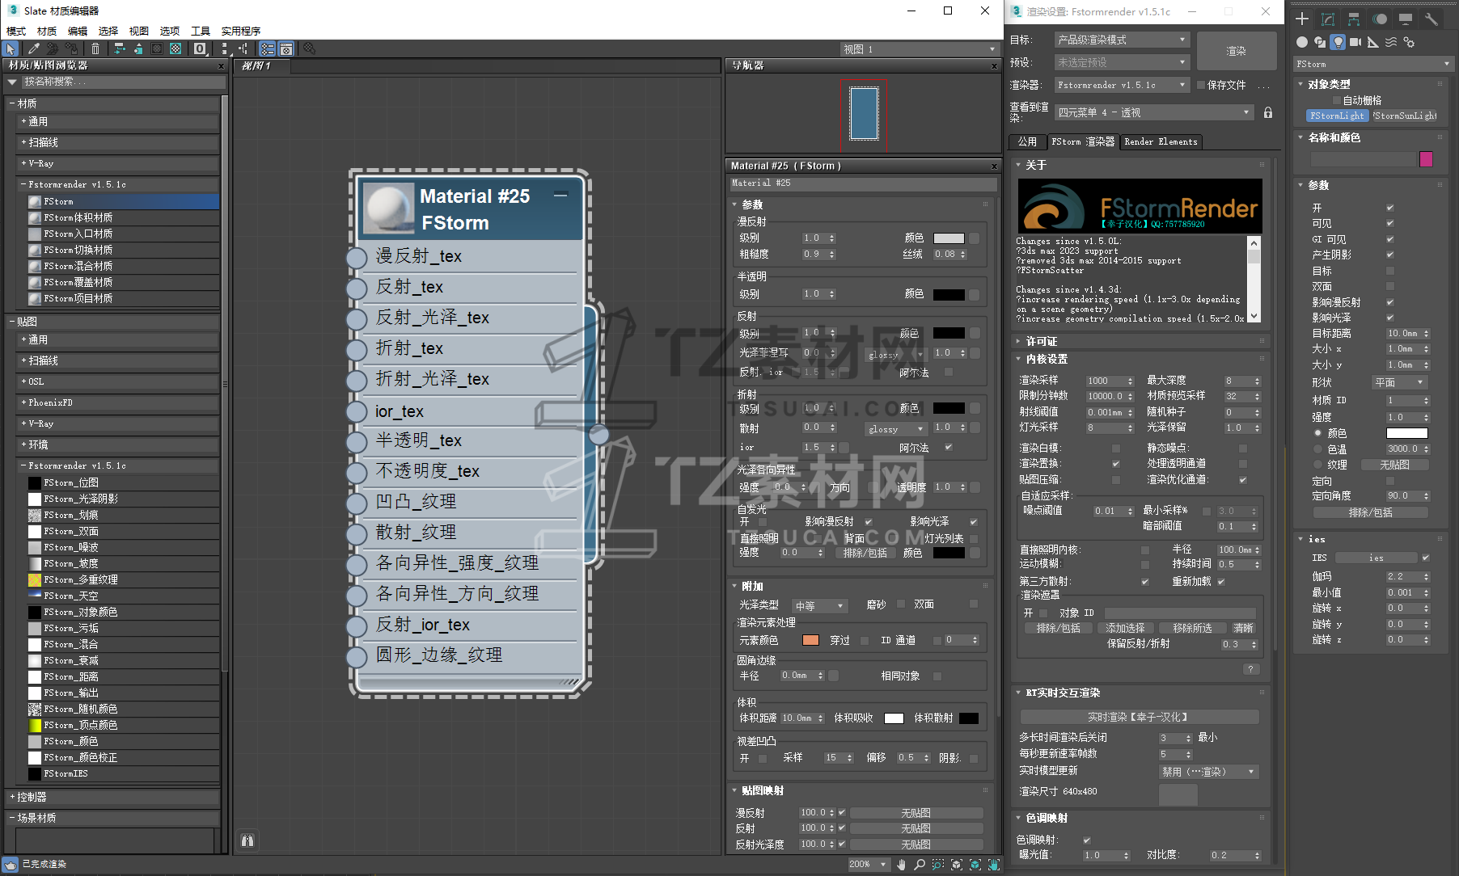
Task: Select the Helpers ruler category icon
Action: tap(1373, 42)
